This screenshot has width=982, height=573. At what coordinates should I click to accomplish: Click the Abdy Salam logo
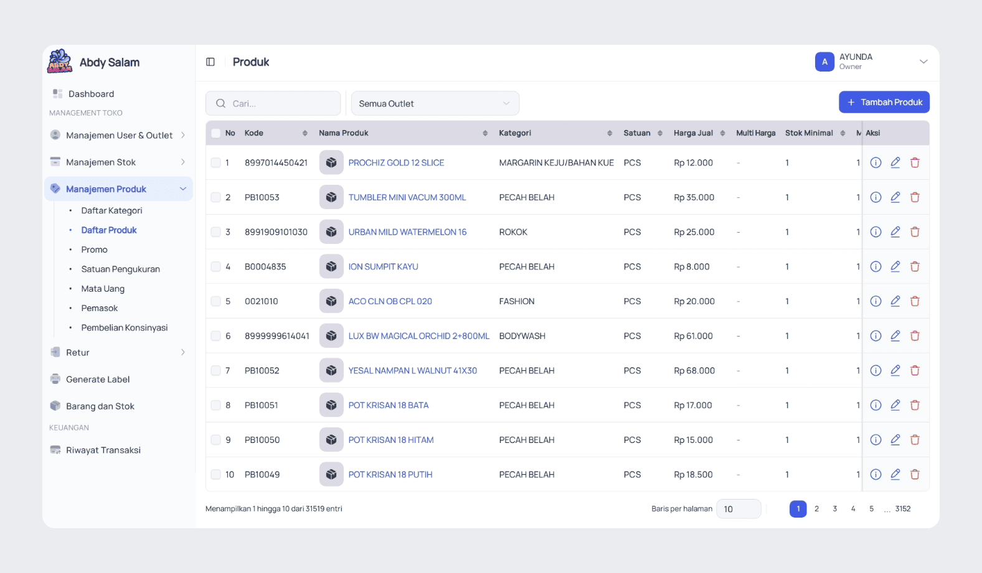pos(60,62)
